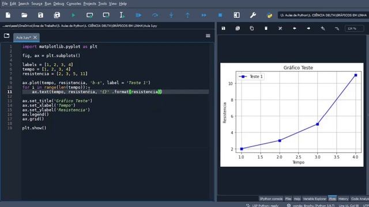Run the file with the green play button

[73, 16]
